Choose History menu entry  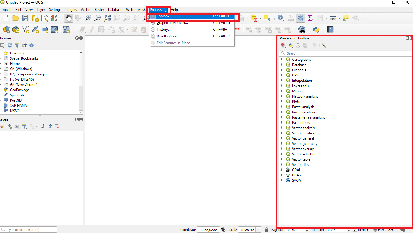191,29
